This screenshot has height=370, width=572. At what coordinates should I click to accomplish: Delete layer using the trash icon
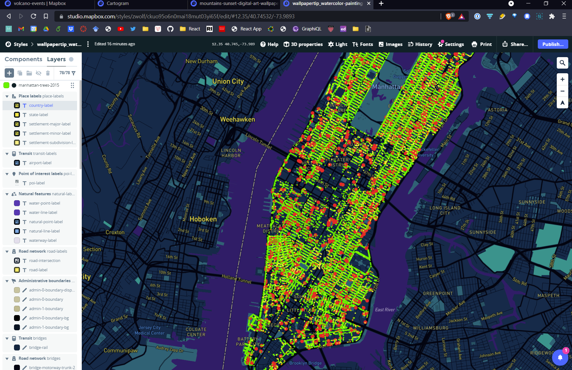48,73
